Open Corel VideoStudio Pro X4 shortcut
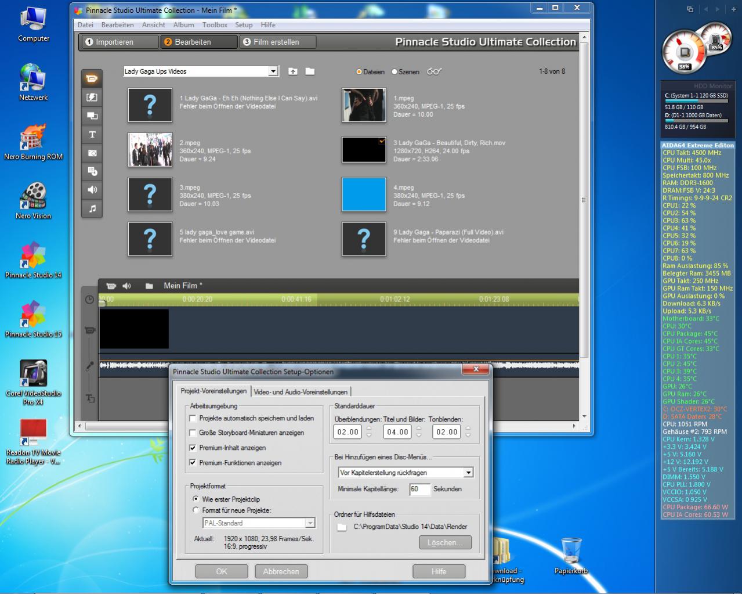The image size is (742, 594). coord(33,381)
